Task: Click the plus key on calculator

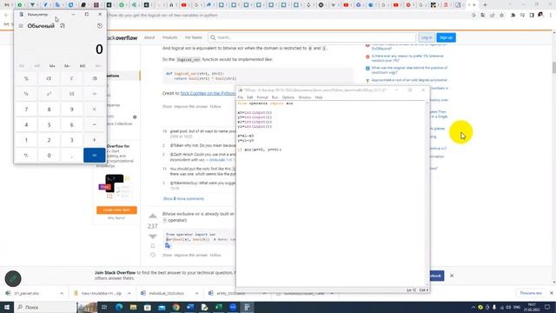Action: pyautogui.click(x=95, y=140)
